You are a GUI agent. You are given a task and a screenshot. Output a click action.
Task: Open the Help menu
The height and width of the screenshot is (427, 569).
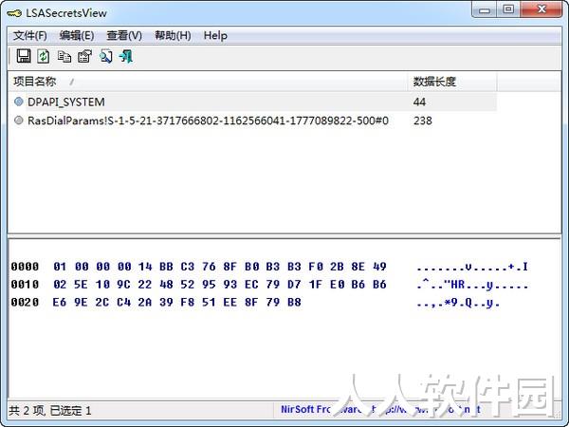pyautogui.click(x=215, y=36)
